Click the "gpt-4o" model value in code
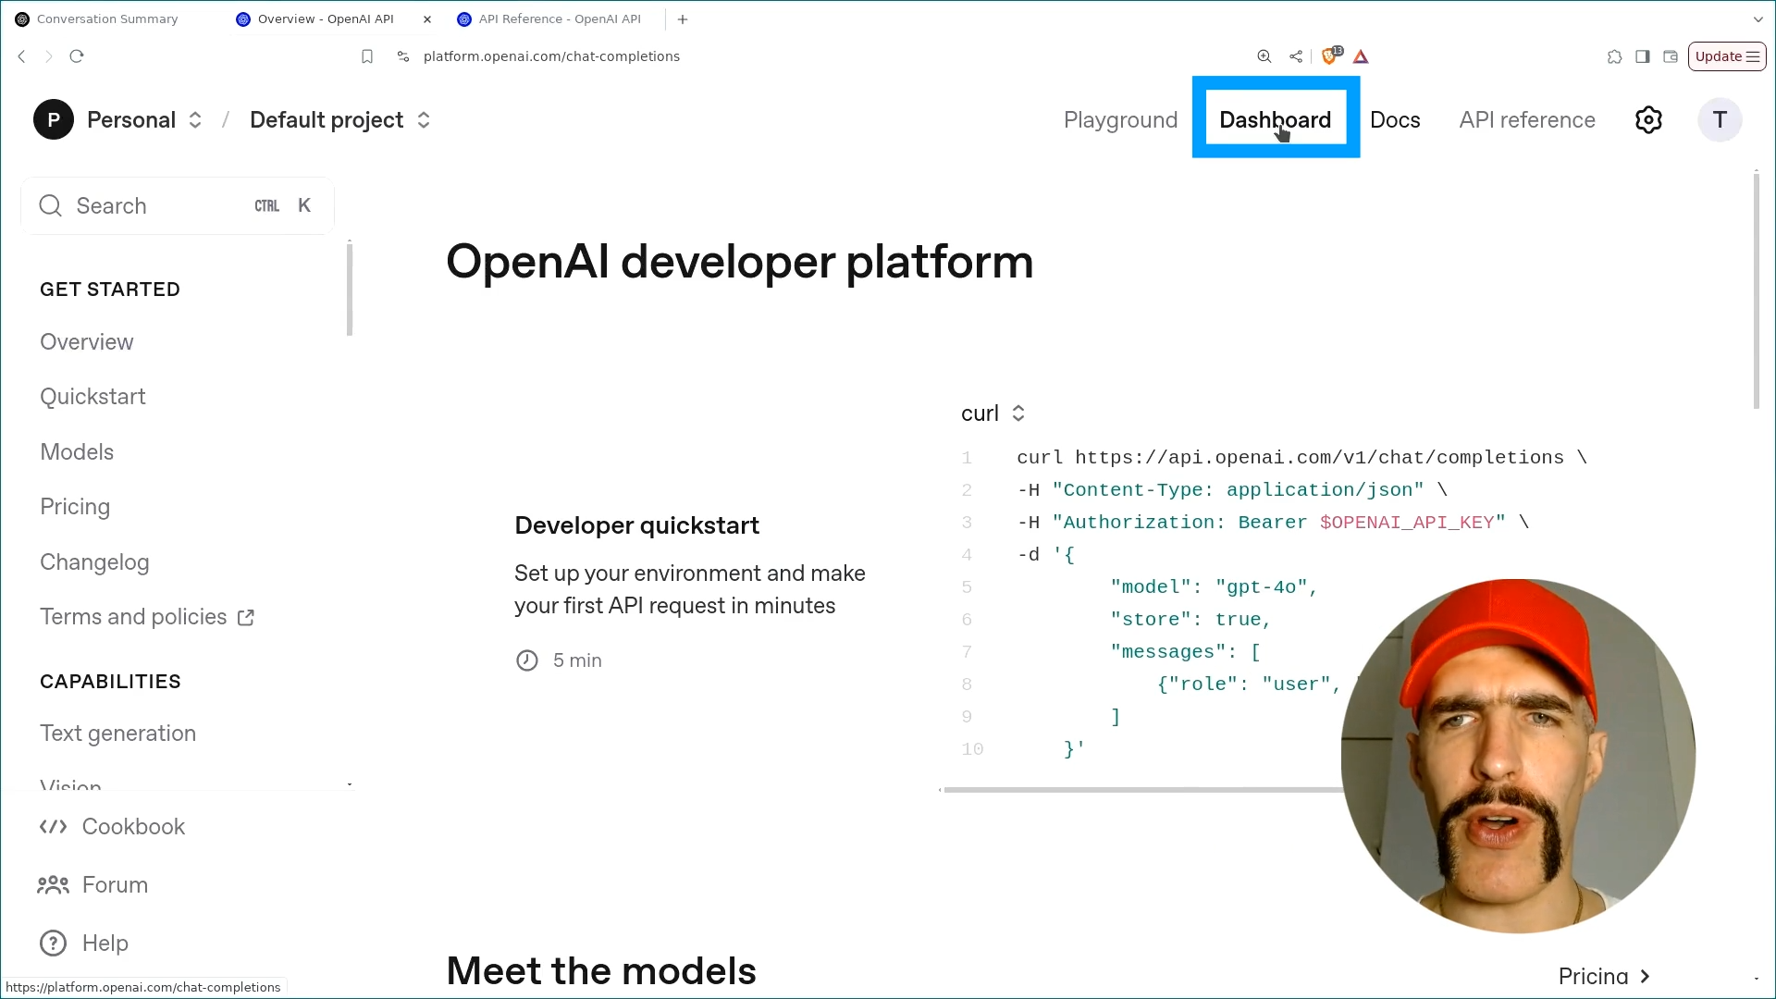1776x999 pixels. tap(1262, 587)
